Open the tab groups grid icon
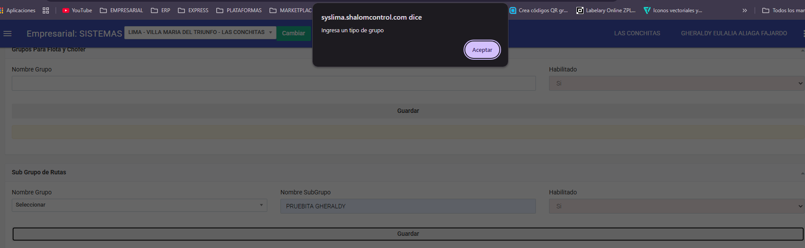 (x=46, y=10)
